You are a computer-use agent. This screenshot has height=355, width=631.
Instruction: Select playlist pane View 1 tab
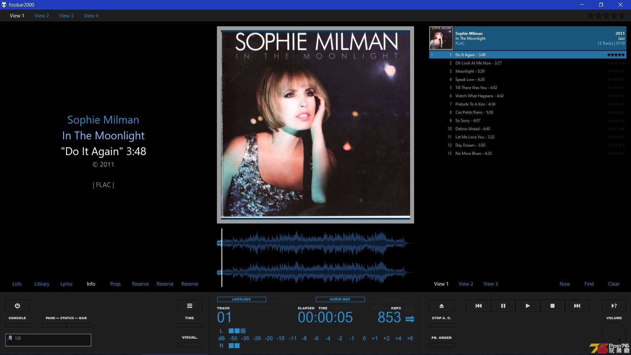(x=441, y=284)
